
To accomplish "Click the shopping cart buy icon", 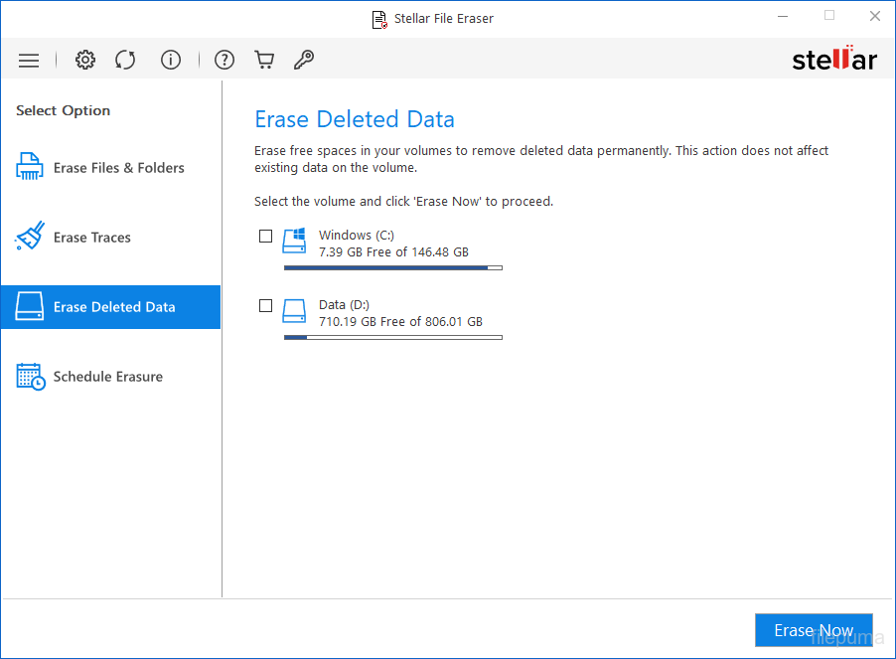I will pos(264,61).
